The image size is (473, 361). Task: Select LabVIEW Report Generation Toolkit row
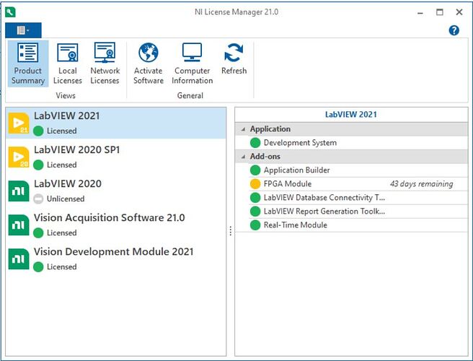pyautogui.click(x=358, y=211)
